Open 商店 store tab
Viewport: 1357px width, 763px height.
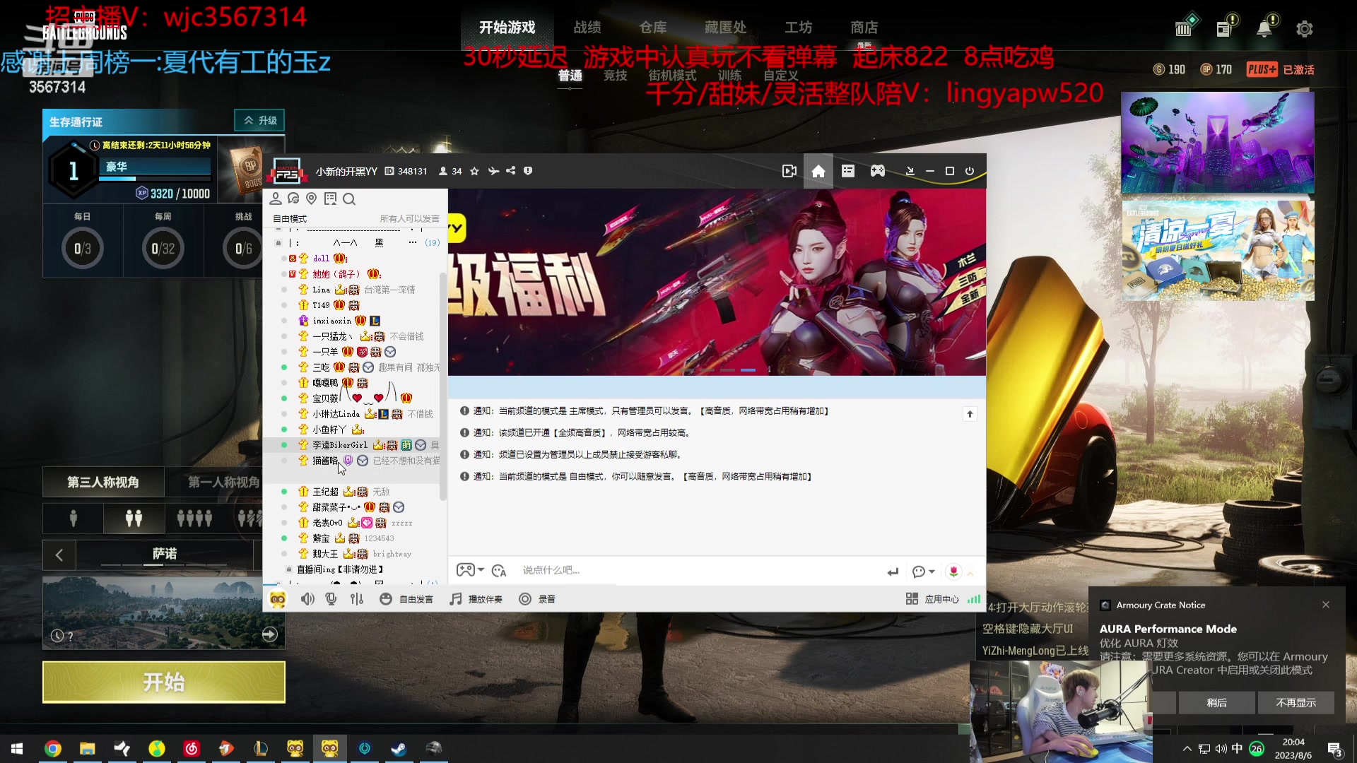click(864, 28)
